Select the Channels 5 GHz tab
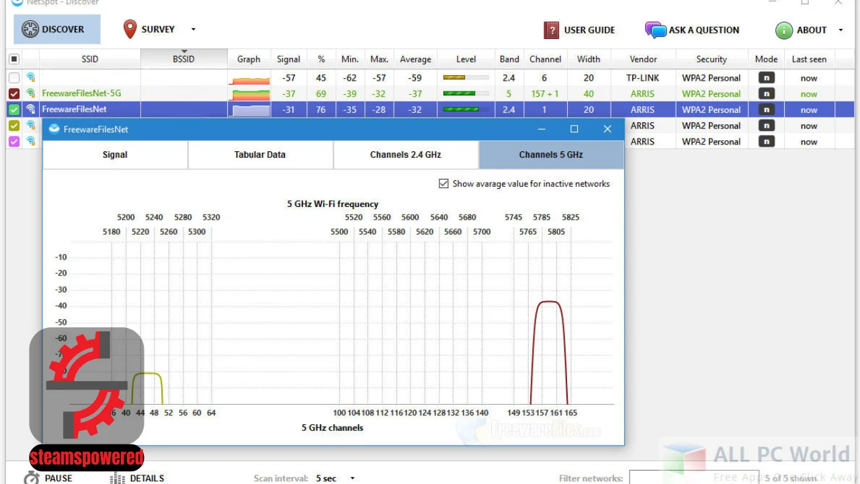Image resolution: width=860 pixels, height=484 pixels. point(551,155)
